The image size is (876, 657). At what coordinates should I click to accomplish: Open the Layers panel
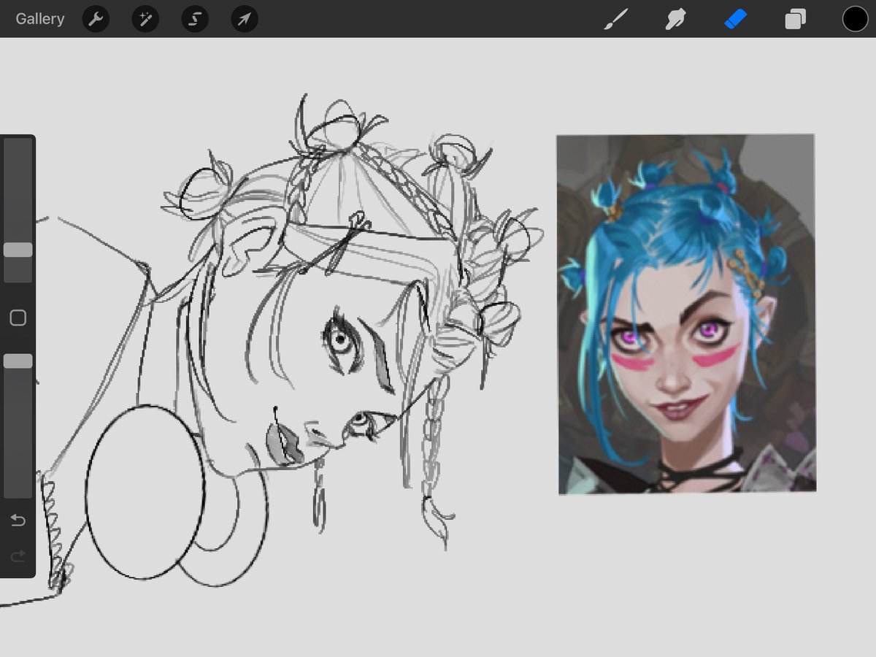click(x=794, y=19)
